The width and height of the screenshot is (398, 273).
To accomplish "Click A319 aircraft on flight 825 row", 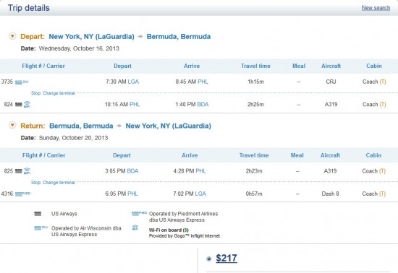I will tap(330, 171).
